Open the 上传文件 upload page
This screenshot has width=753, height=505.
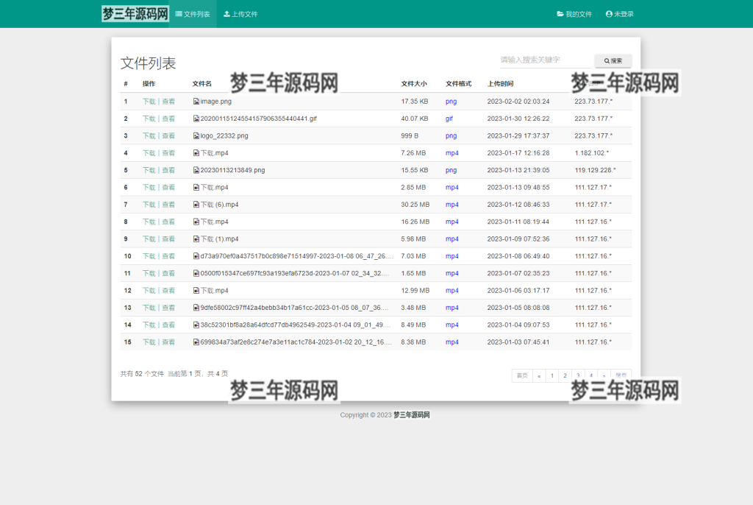[240, 14]
